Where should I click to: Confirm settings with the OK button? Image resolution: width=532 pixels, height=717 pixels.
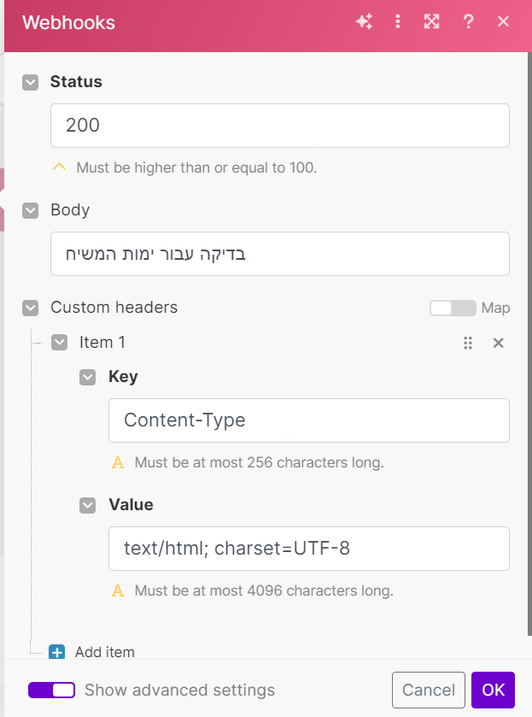pos(493,690)
